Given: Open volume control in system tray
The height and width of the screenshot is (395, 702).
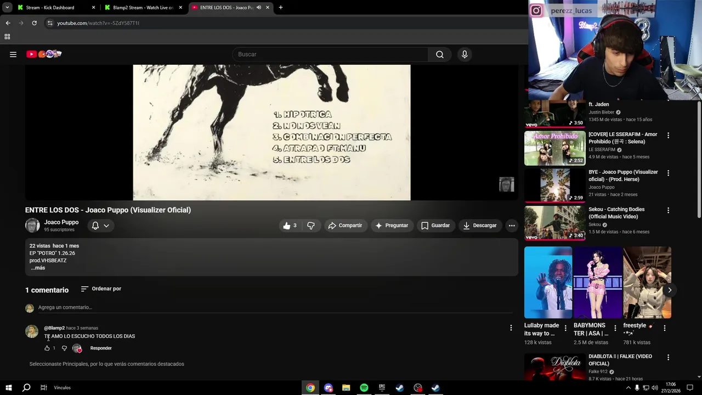Looking at the screenshot, I should pyautogui.click(x=654, y=388).
